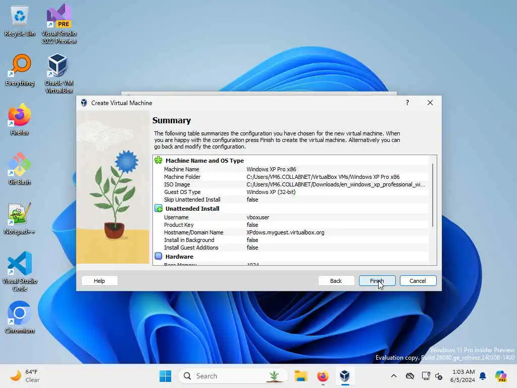Open the clock showing 1:03 AM
This screenshot has width=517, height=388.
tap(463, 376)
